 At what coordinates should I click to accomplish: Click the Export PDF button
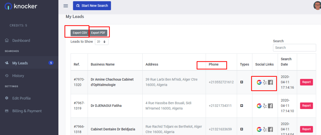[x=98, y=33]
